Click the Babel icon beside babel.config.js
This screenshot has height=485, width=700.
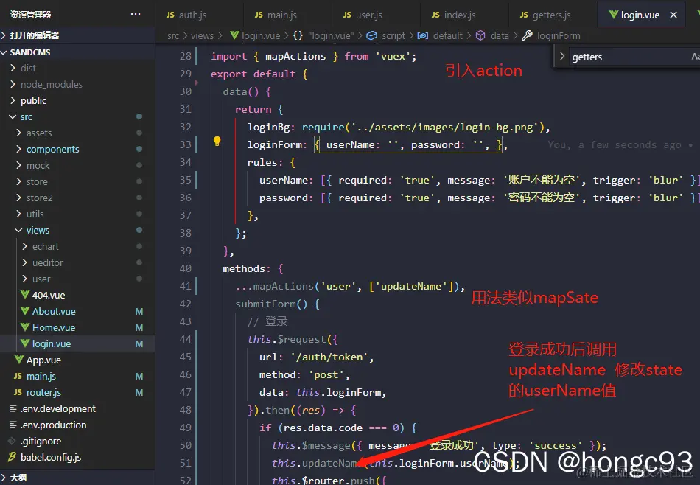pos(12,457)
